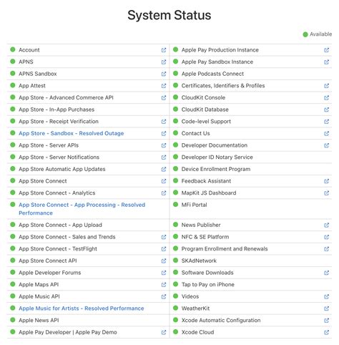Select the Device Enrollment Program text

point(216,169)
